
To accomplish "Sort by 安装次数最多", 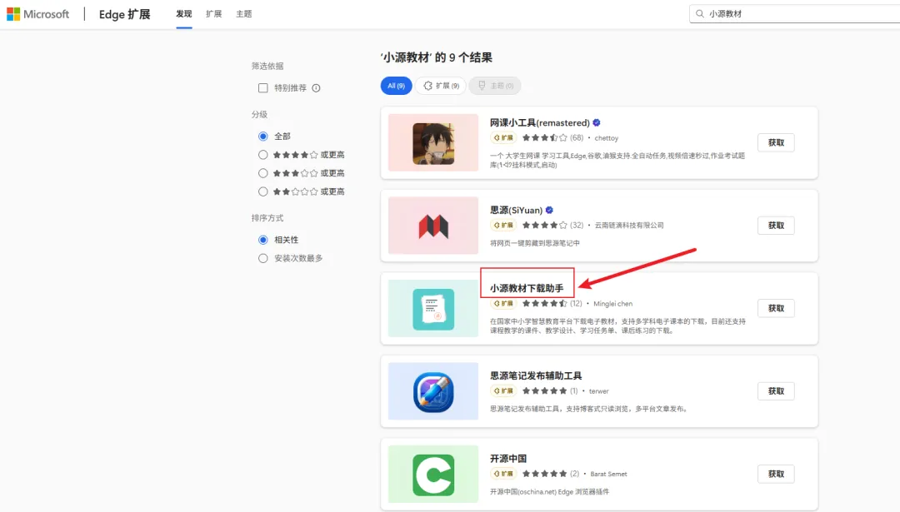I will pyautogui.click(x=262, y=258).
